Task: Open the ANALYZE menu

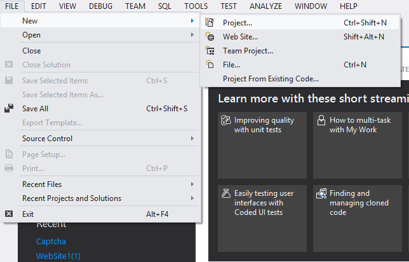Action: [265, 6]
